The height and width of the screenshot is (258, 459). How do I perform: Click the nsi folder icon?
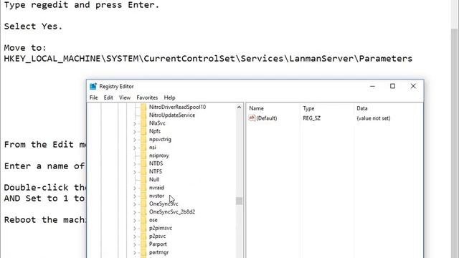(143, 148)
